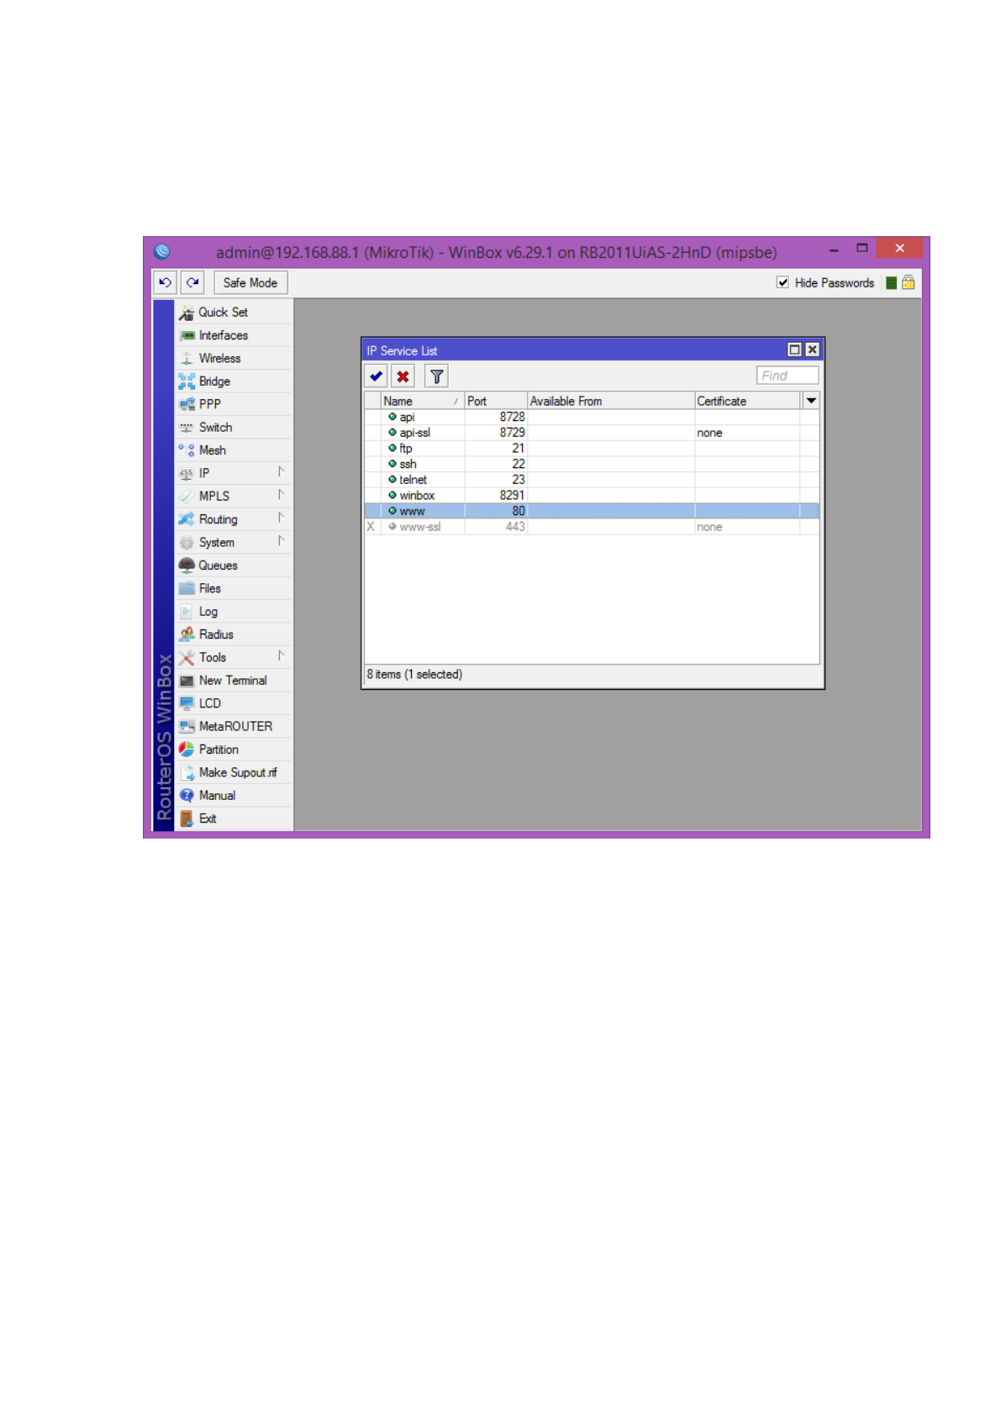Open the Switch menu
The width and height of the screenshot is (1001, 1415).
click(x=234, y=428)
